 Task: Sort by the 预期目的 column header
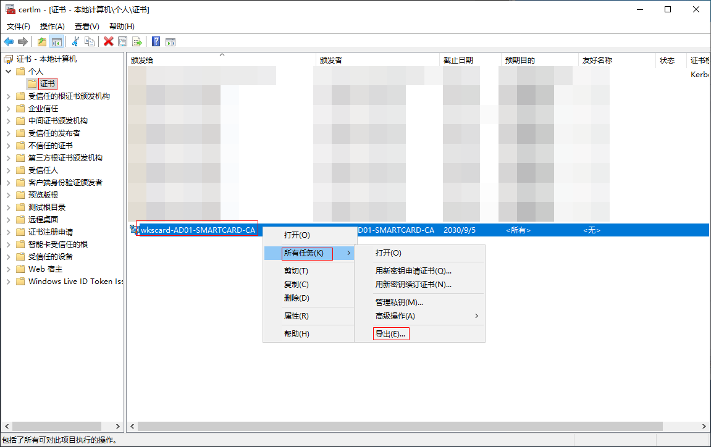[540, 61]
